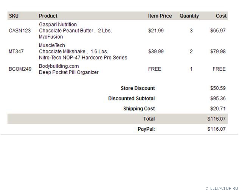The image size is (242, 194).
Task: Click the Item Price column header
Action: coord(160,16)
